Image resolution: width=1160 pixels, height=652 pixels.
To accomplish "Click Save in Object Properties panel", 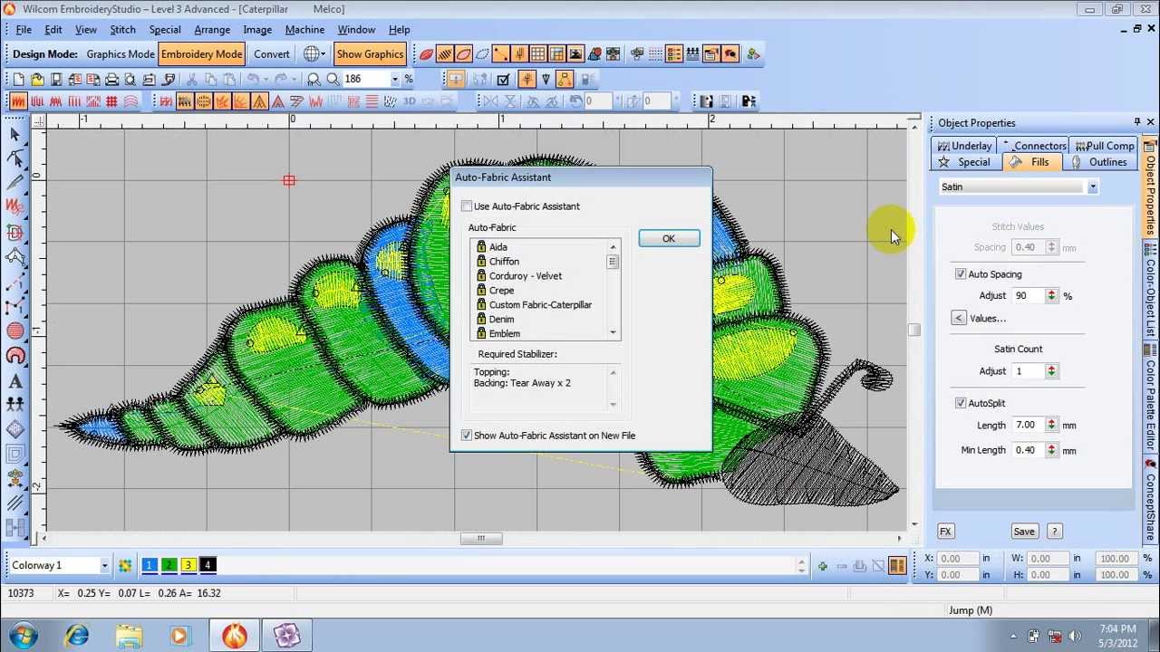I will (x=1024, y=532).
